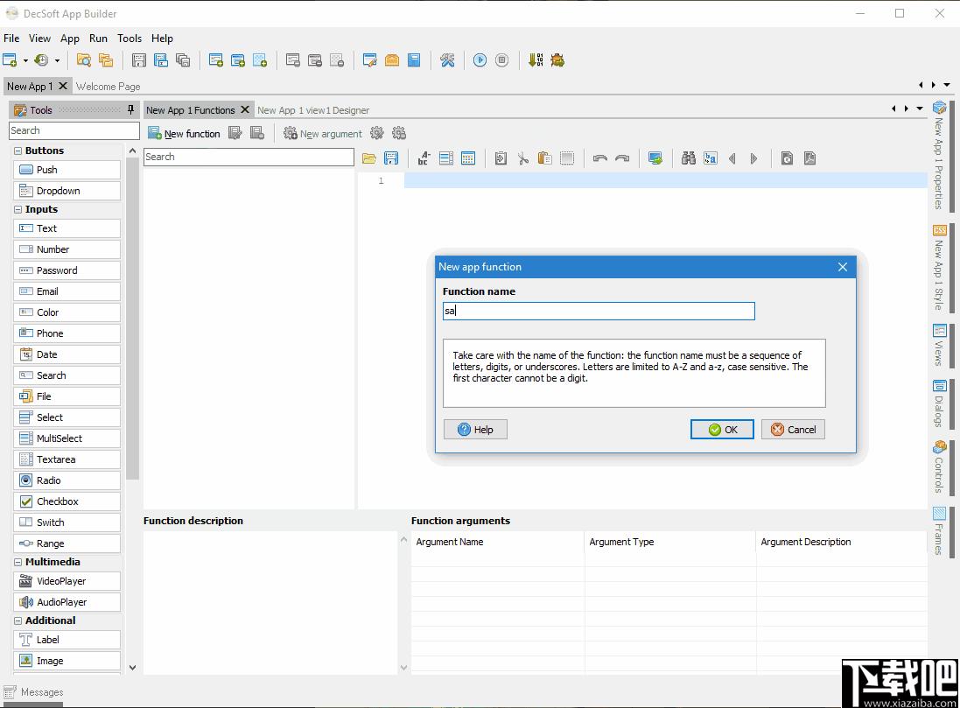960x708 pixels.
Task: Run the app with play icon
Action: [480, 60]
